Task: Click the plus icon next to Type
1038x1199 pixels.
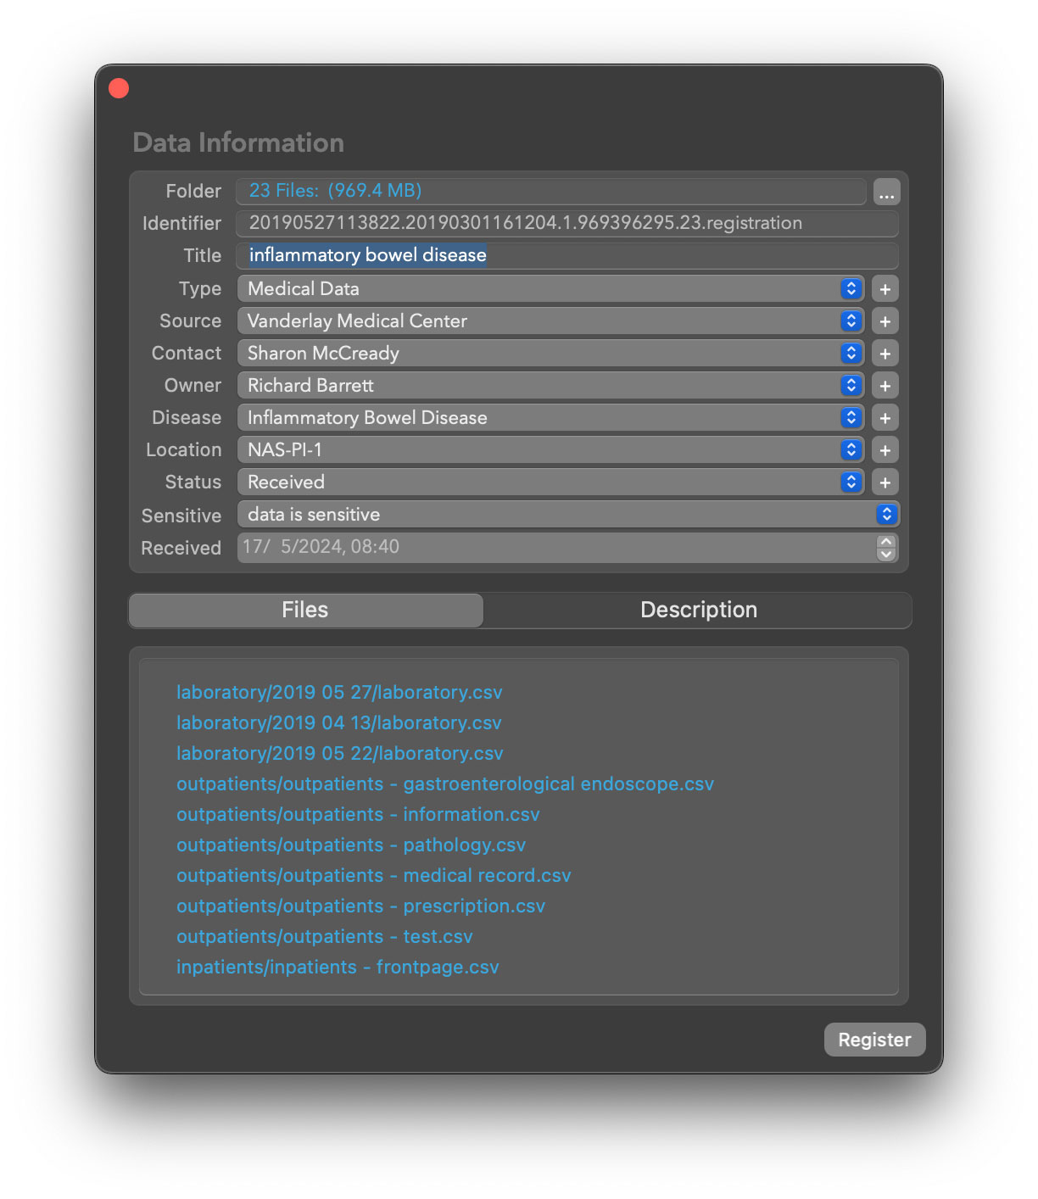Action: [885, 289]
